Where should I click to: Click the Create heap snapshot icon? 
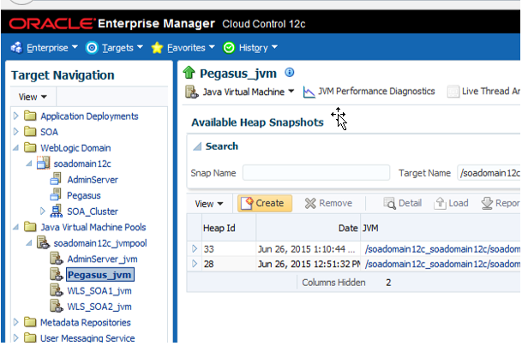[247, 203]
